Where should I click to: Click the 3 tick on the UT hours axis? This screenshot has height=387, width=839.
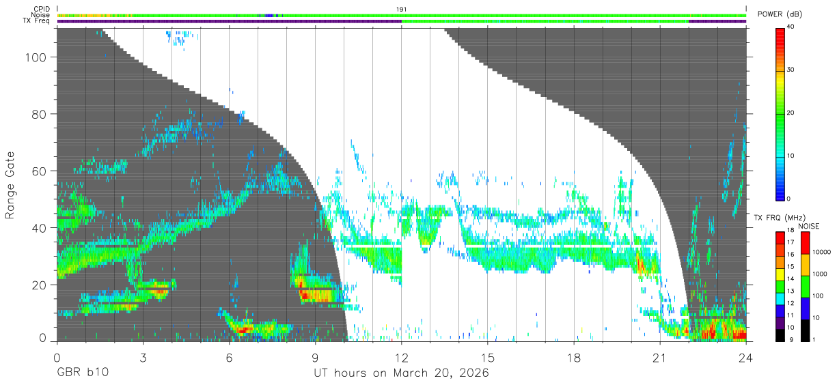[143, 356]
